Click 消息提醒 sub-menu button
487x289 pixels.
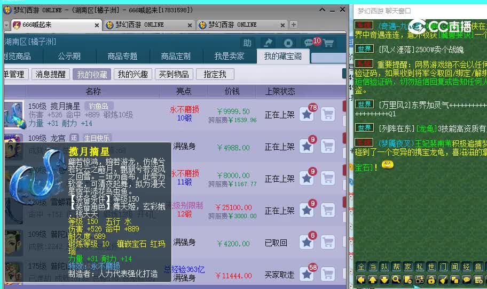pos(51,75)
